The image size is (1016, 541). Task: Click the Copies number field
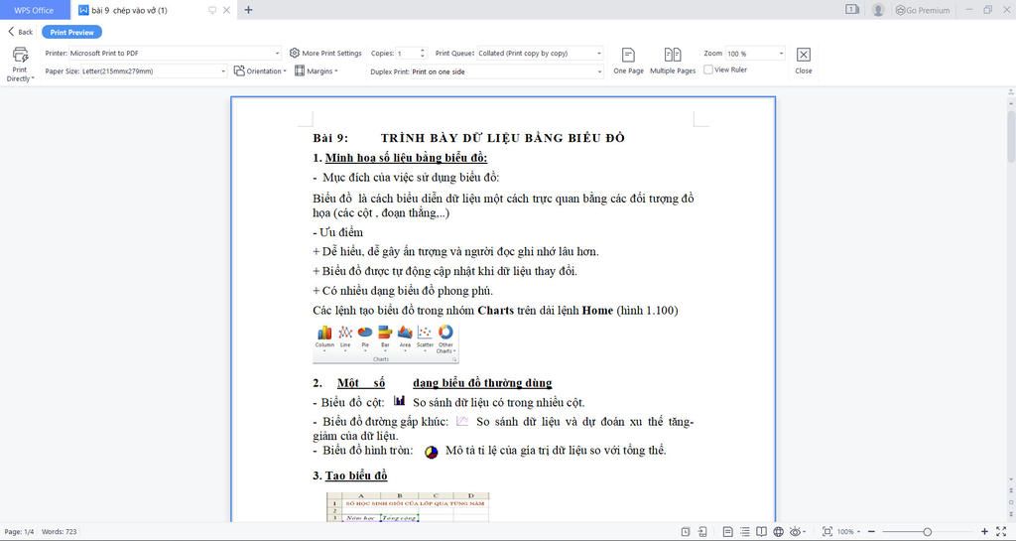pyautogui.click(x=408, y=54)
